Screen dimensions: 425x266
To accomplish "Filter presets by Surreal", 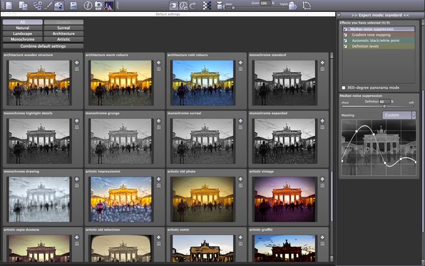I will pyautogui.click(x=64, y=28).
